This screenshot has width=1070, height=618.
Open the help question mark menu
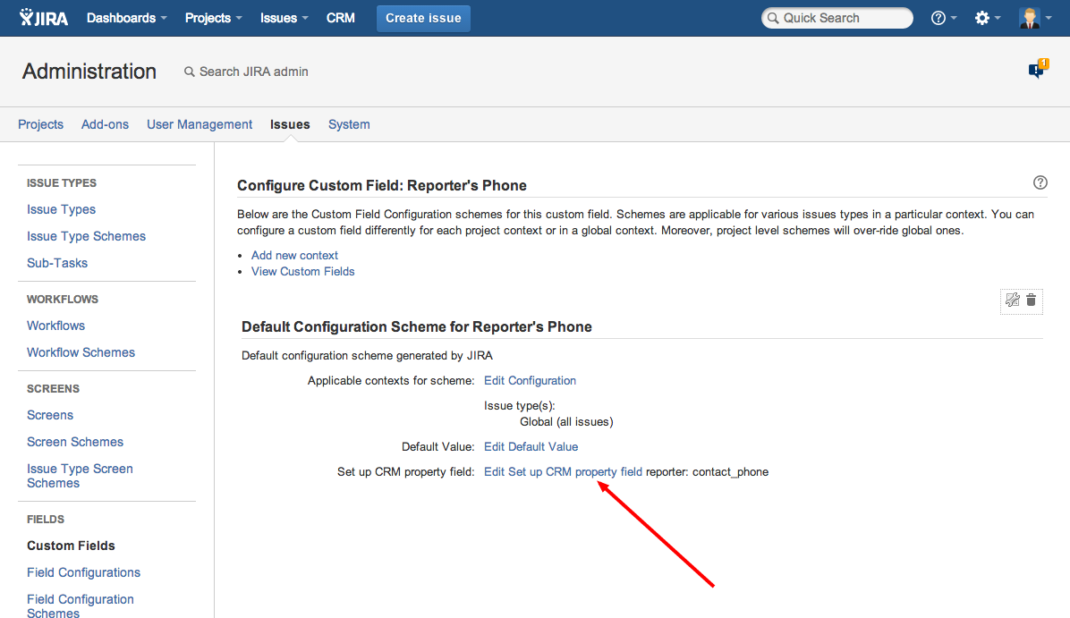(944, 18)
